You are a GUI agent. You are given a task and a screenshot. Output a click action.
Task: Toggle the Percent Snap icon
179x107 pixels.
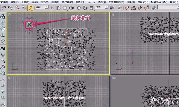(140, 8)
